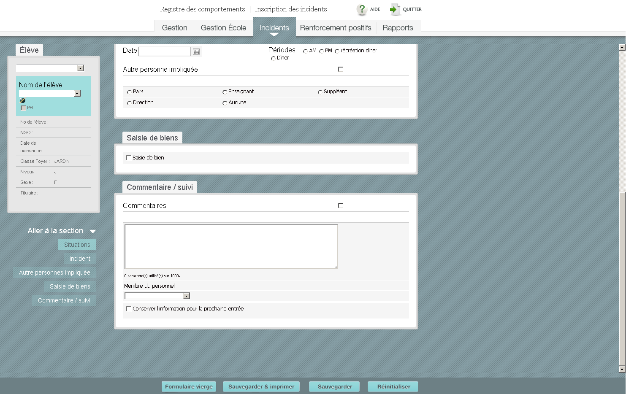Click the arrow beside Aller à la section
The height and width of the screenshot is (394, 626).
93,231
